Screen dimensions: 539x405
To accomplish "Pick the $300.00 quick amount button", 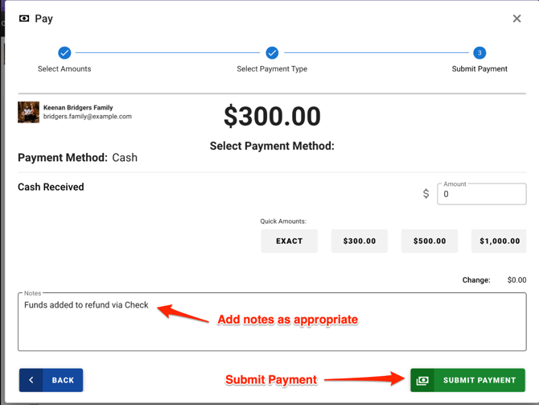I will tap(359, 241).
